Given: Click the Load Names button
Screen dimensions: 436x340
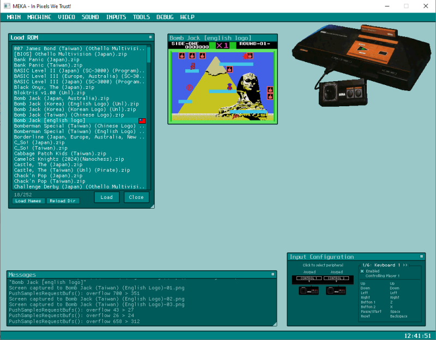Looking at the screenshot, I should pos(28,201).
